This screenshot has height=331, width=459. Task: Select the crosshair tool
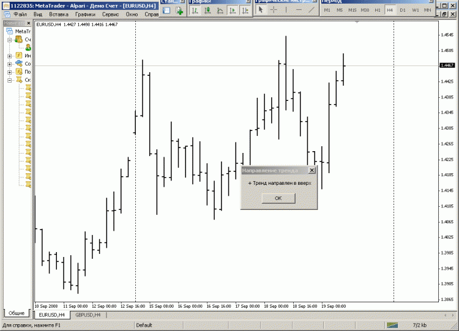coord(274,10)
